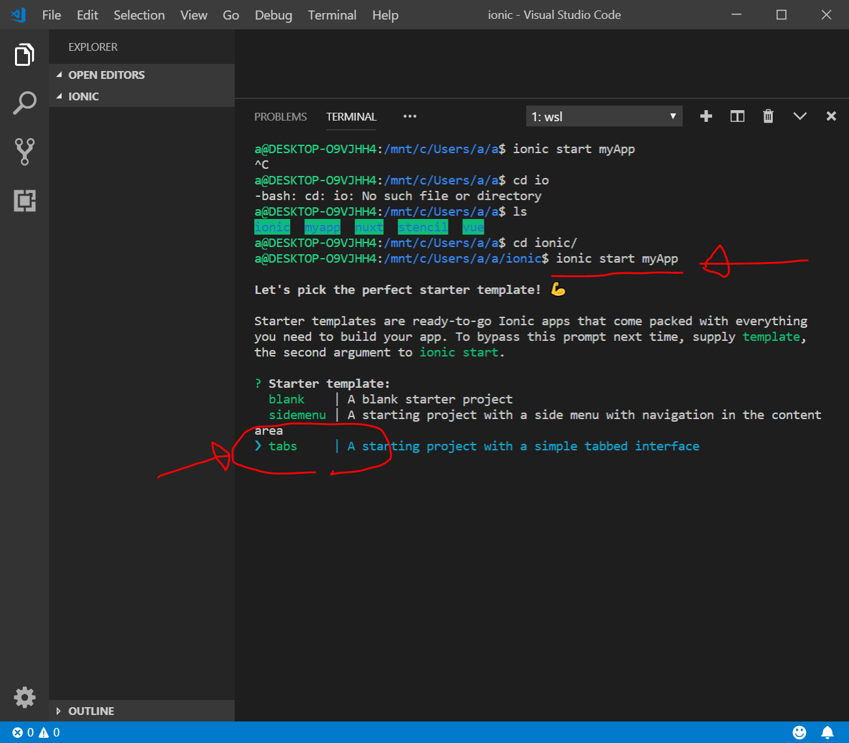Show more panel tabs via ellipsis
This screenshot has width=849, height=743.
click(410, 117)
